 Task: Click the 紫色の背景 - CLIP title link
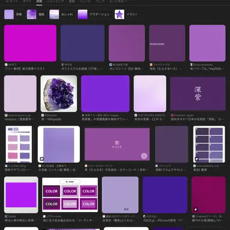[x=149, y=119]
